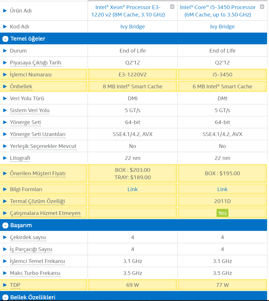
Task: Click the Bilgi Formları row arrow
Action: [5, 189]
